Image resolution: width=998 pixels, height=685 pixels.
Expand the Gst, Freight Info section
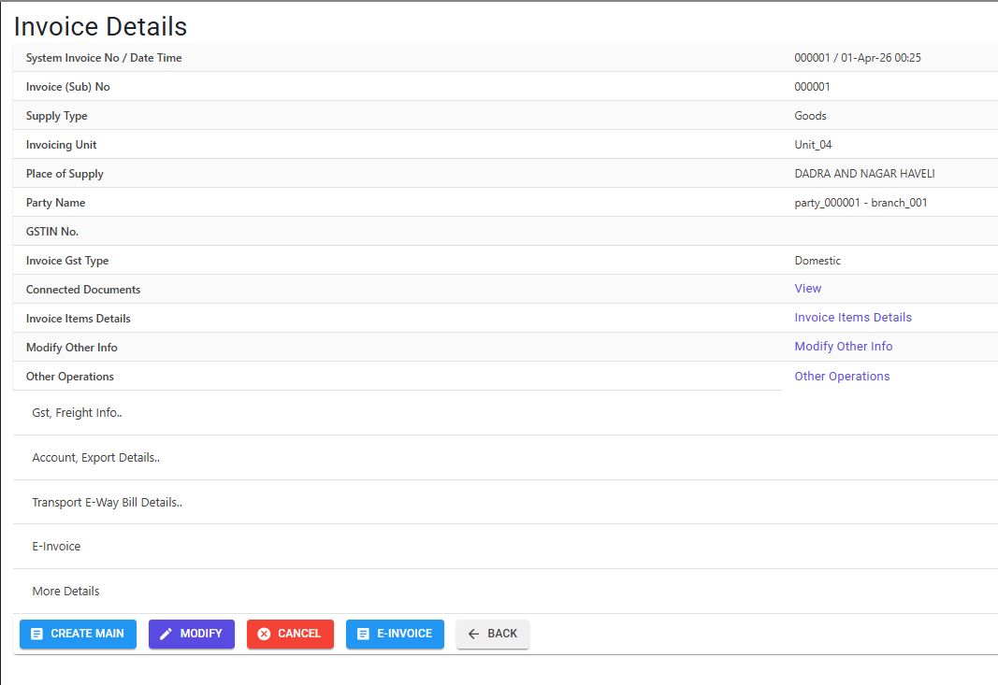click(x=505, y=413)
